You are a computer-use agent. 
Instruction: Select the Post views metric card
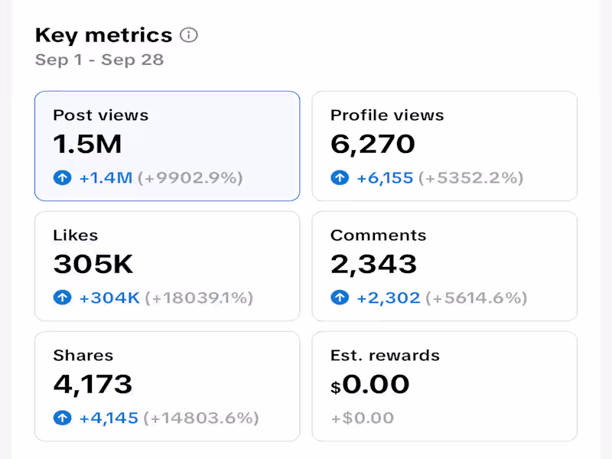tap(167, 146)
